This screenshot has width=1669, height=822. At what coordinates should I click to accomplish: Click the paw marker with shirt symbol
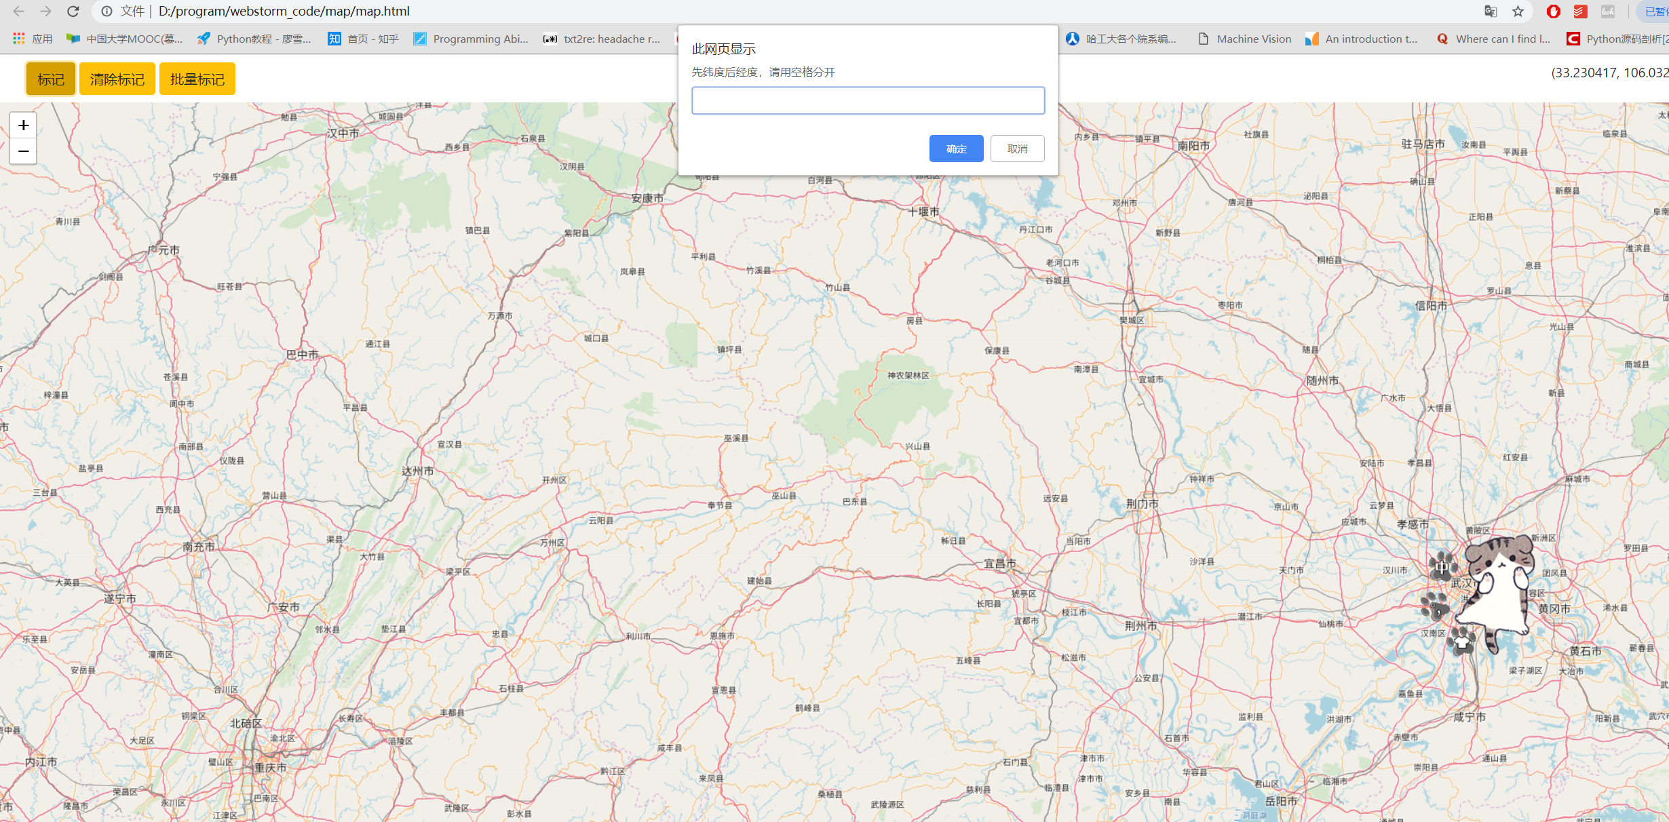[x=1461, y=640]
